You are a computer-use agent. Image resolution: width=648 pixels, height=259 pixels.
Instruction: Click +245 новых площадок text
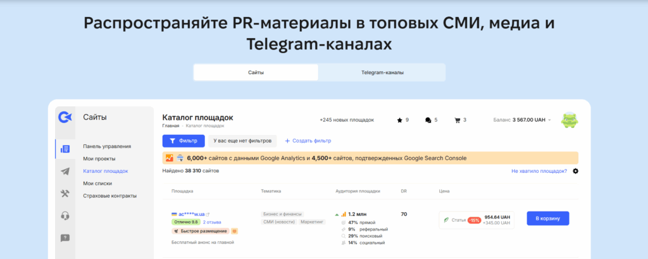tap(347, 120)
